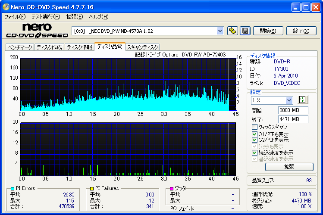Screen dimensions: 323x215
Task: Click PI Errors average value 26.32
Action: pos(69,195)
